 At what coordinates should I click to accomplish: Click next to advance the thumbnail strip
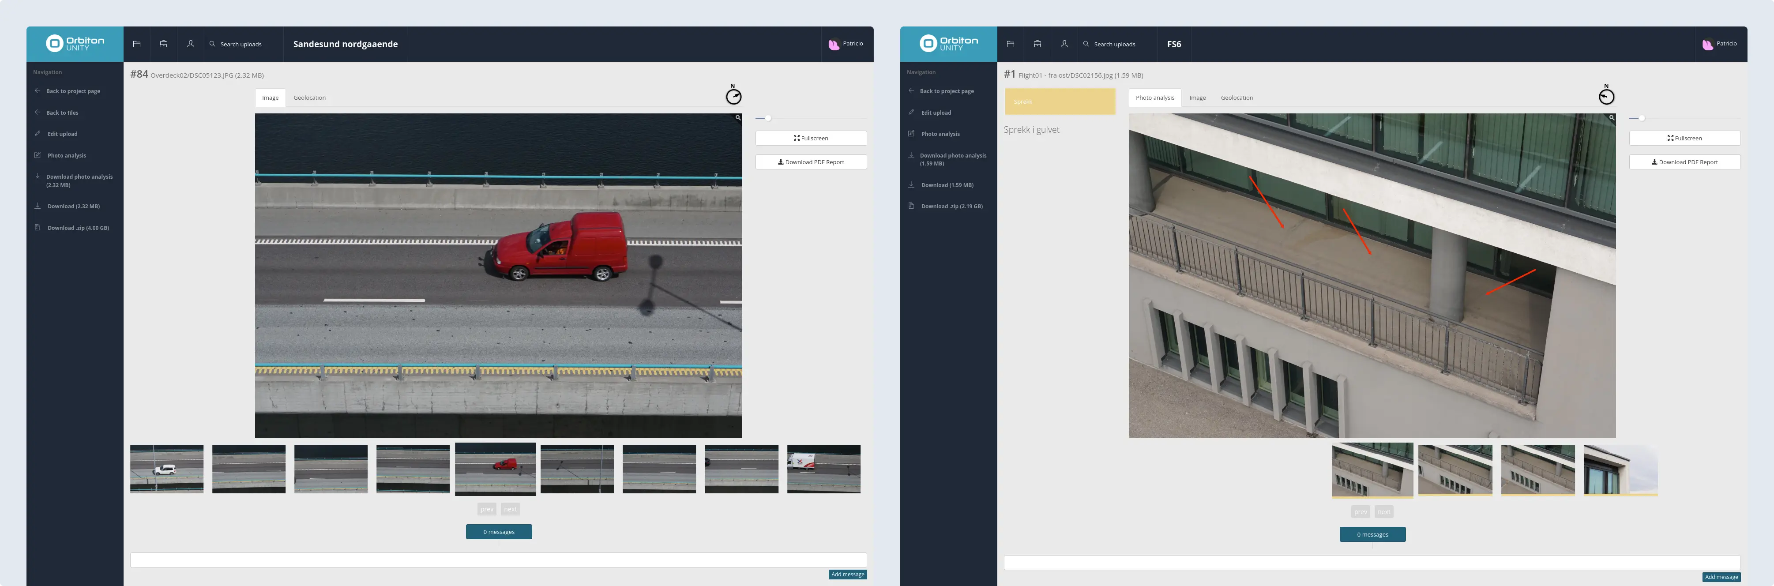coord(510,509)
